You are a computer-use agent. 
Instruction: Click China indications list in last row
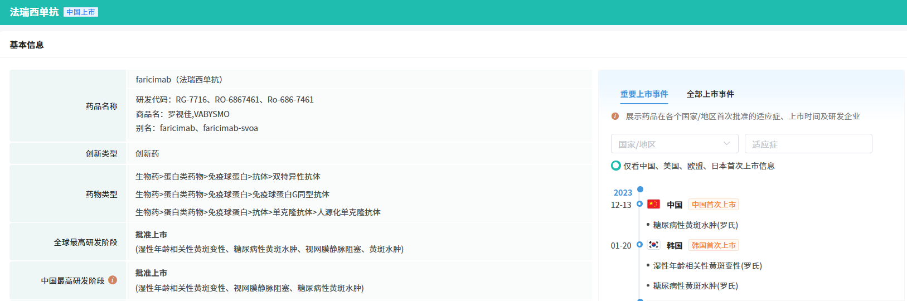pos(249,288)
